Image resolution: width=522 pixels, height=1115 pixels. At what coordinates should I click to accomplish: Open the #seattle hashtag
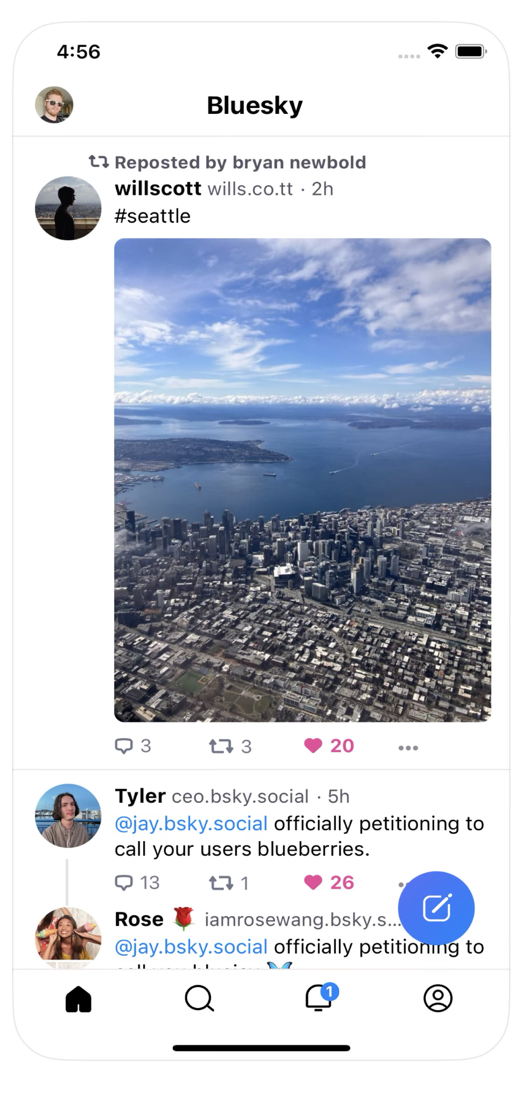coord(153,216)
